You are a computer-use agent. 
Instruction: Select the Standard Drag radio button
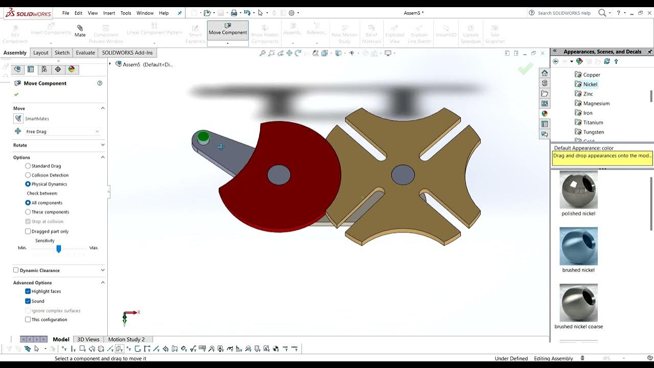[x=28, y=166]
